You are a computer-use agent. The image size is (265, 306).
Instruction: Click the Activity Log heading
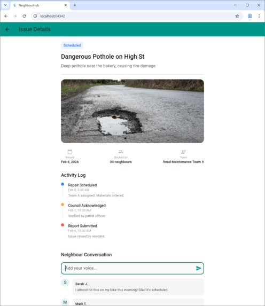pos(73,175)
